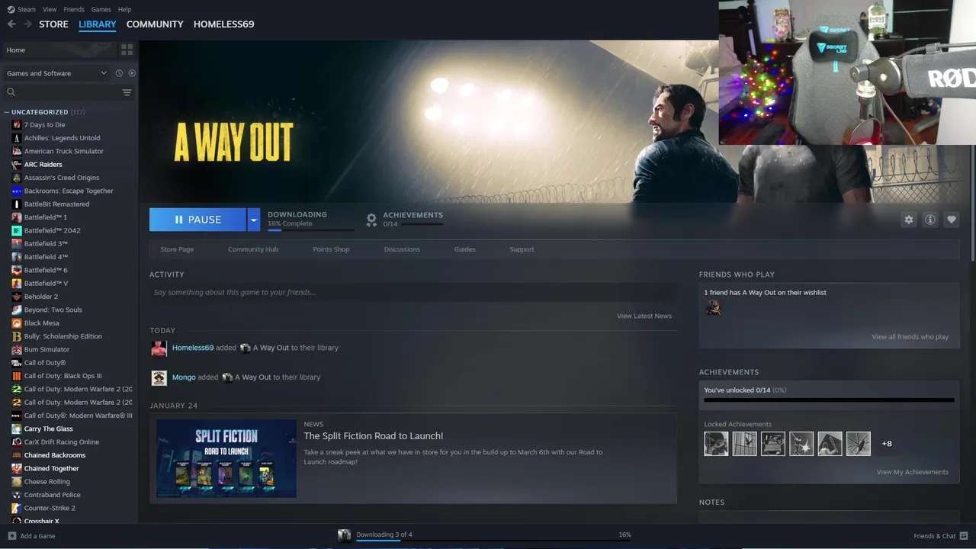The width and height of the screenshot is (976, 549).
Task: Click Homeless69 name in activity feed
Action: pos(193,348)
